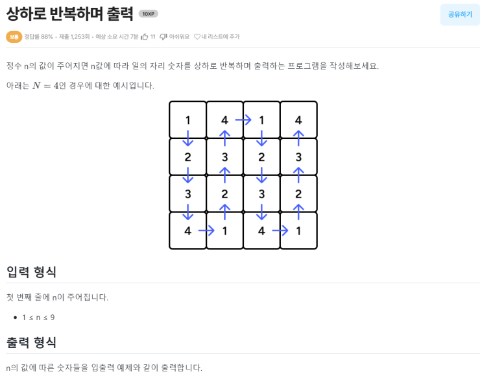This screenshot has height=376, width=482.
Task: Click the N = 4 math expression
Action: pos(46,86)
